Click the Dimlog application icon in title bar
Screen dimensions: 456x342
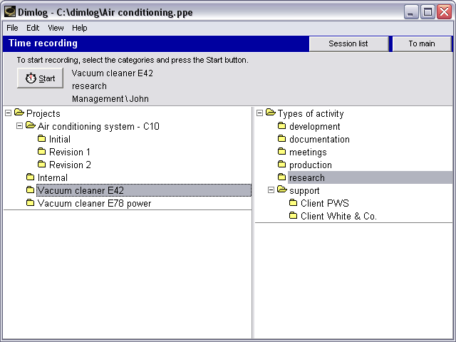[9, 11]
